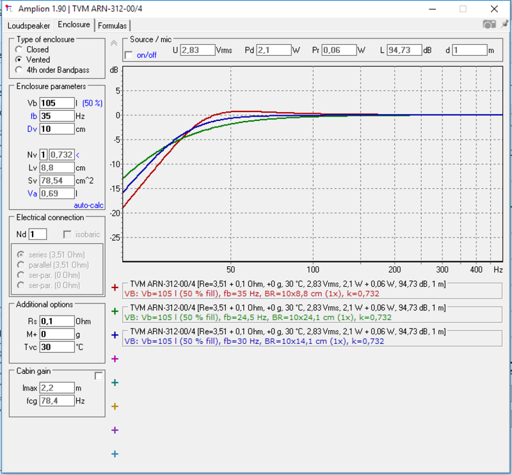Click the blue Dv label link

32,129
